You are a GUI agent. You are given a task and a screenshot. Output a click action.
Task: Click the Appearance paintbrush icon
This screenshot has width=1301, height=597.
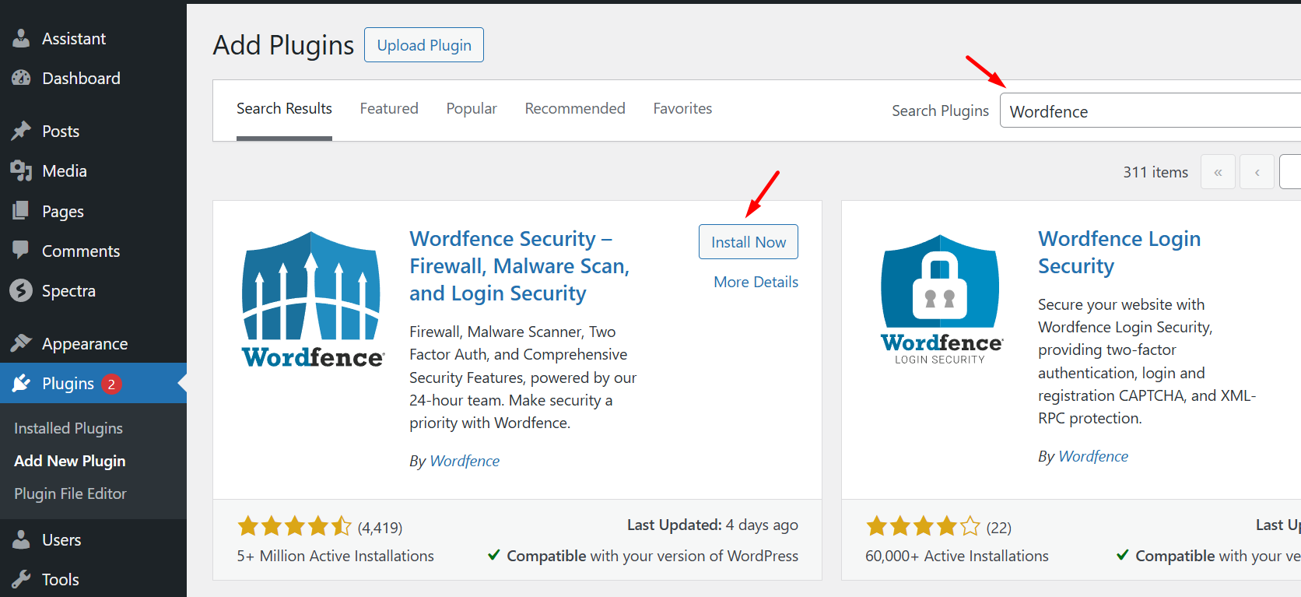pyautogui.click(x=22, y=343)
